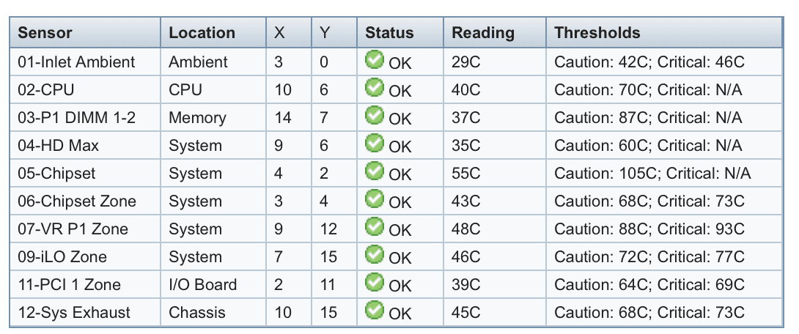Click the green OK icon for 01-Inlet Ambient
Viewport: 799px width, 334px height.
point(374,59)
